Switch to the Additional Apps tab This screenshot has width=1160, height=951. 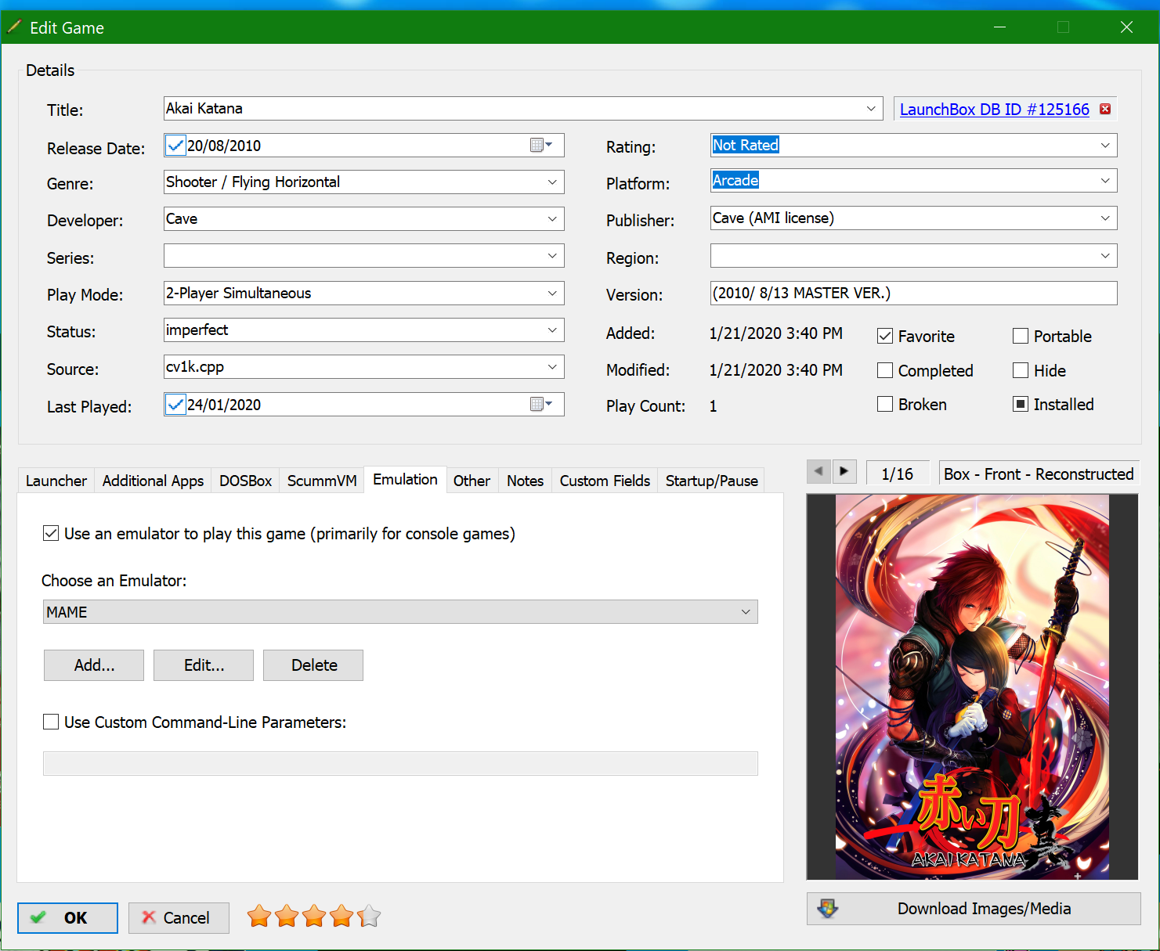coord(154,481)
